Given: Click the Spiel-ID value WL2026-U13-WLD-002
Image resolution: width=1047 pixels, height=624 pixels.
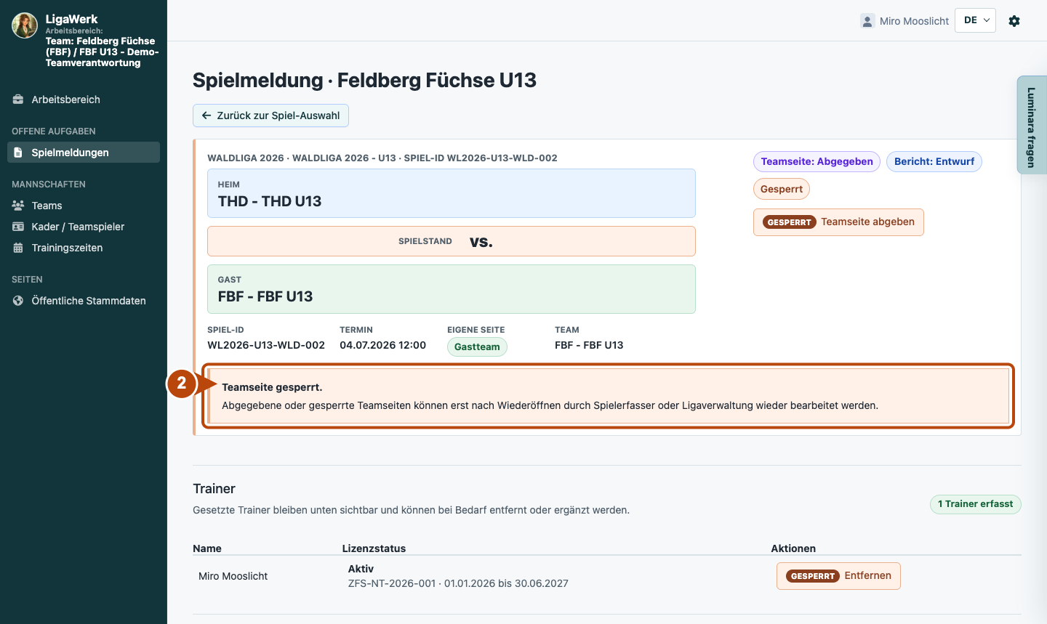Looking at the screenshot, I should pyautogui.click(x=266, y=345).
